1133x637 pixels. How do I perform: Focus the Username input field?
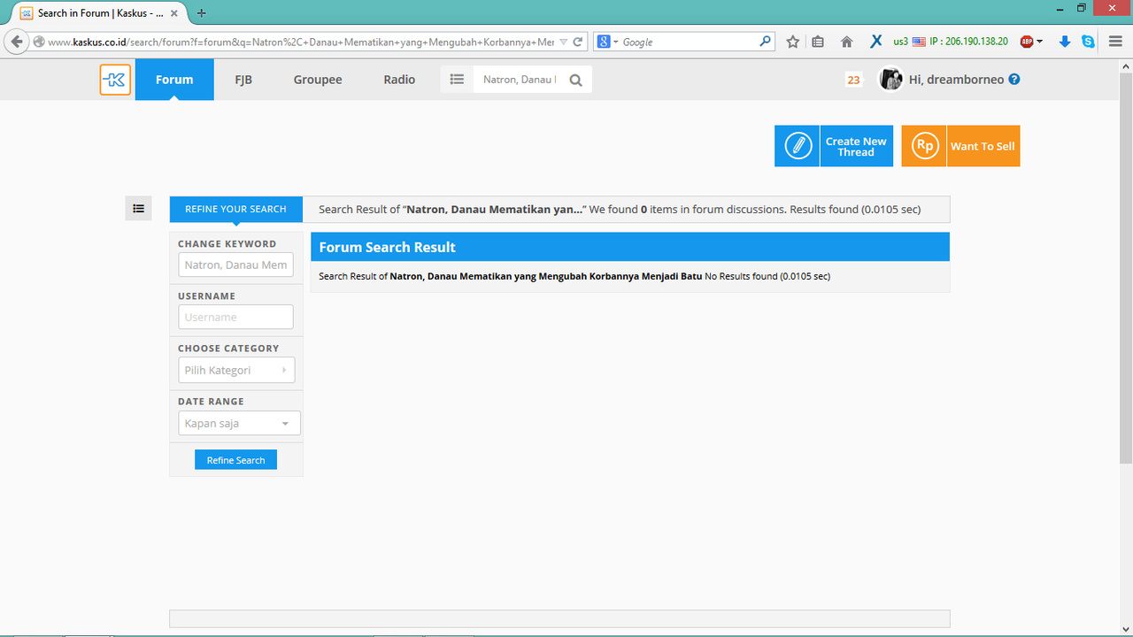(x=235, y=317)
